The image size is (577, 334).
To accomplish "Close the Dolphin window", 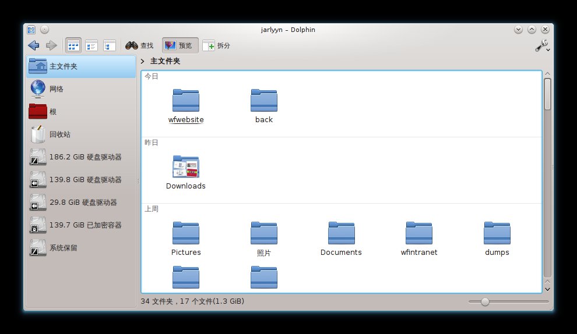I will (545, 30).
